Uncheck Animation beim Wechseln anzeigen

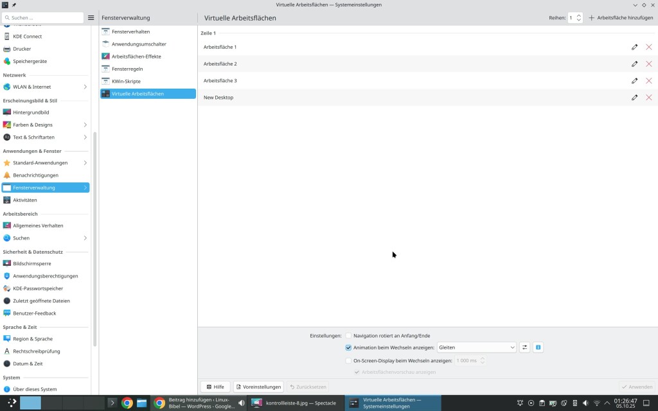tap(348, 347)
